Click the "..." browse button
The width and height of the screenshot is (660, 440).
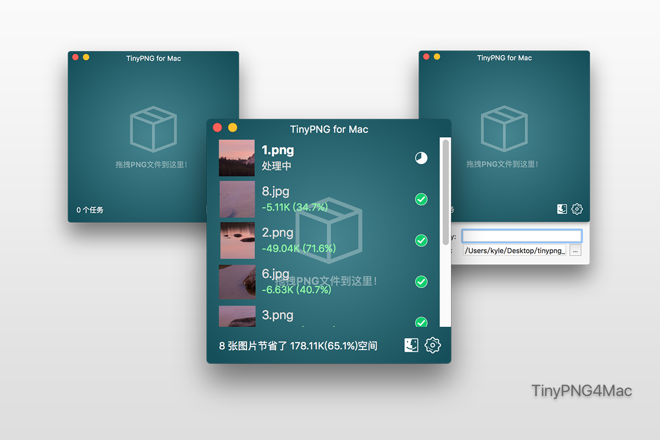(575, 251)
